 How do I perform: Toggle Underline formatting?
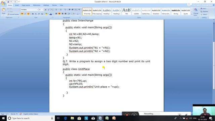[x=28, y=14]
